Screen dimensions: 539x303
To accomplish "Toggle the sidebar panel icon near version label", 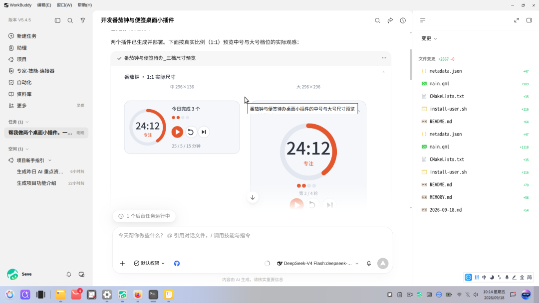I will point(57,20).
